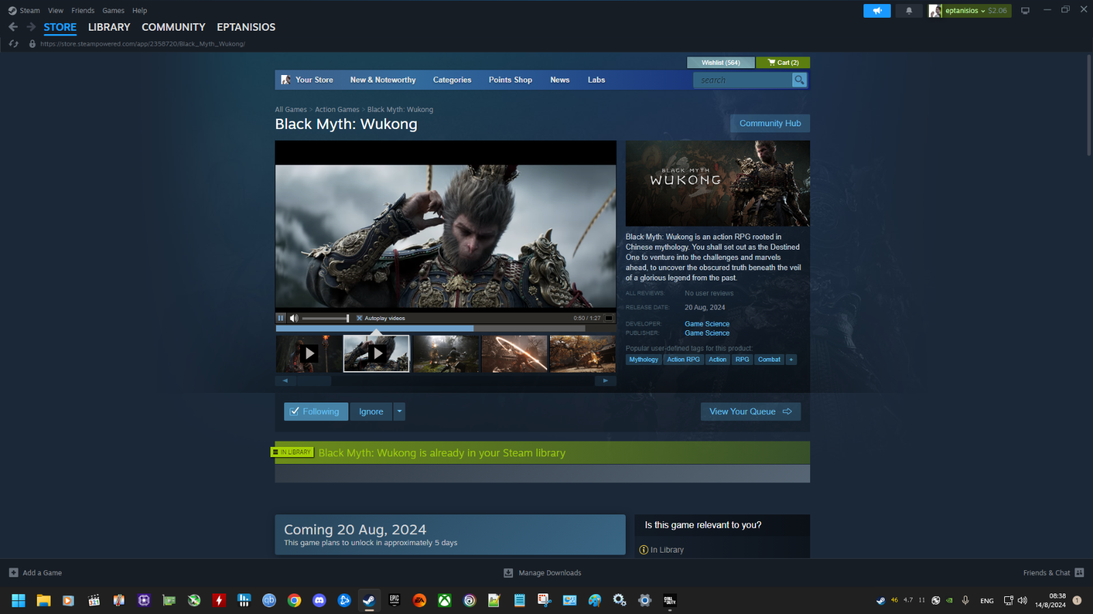1093x614 pixels.
Task: Open Epic Games Launcher from the taskbar
Action: pos(394,600)
